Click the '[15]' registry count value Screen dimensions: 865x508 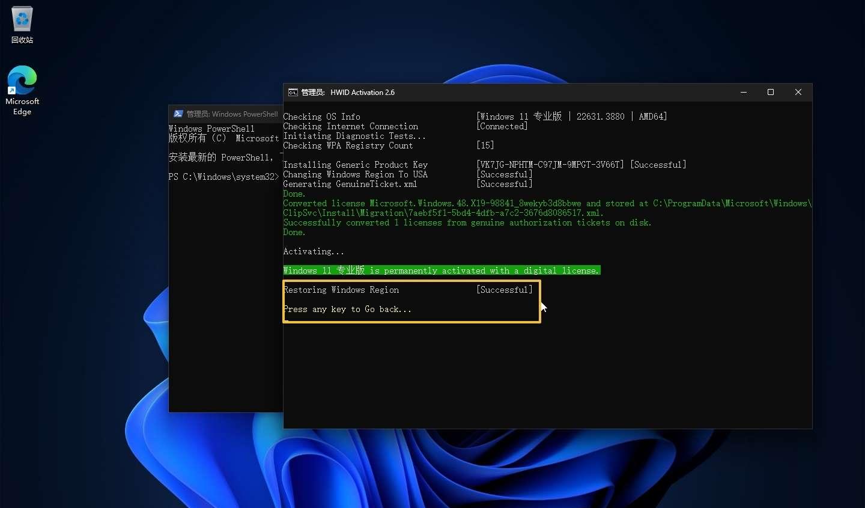[x=485, y=145]
